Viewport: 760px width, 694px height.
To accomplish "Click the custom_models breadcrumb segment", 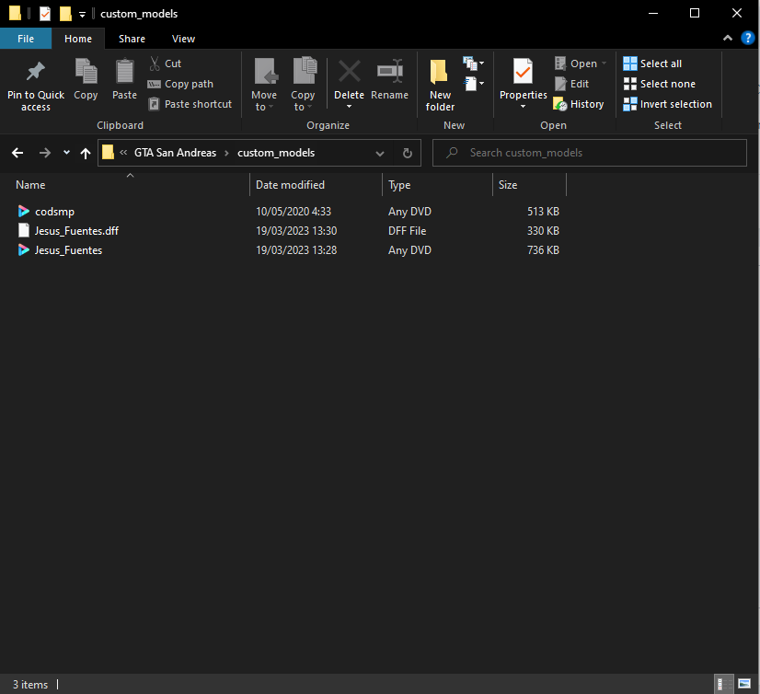I will point(276,153).
